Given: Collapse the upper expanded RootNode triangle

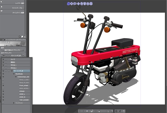Looking at the screenshot, I should [x=14, y=74].
